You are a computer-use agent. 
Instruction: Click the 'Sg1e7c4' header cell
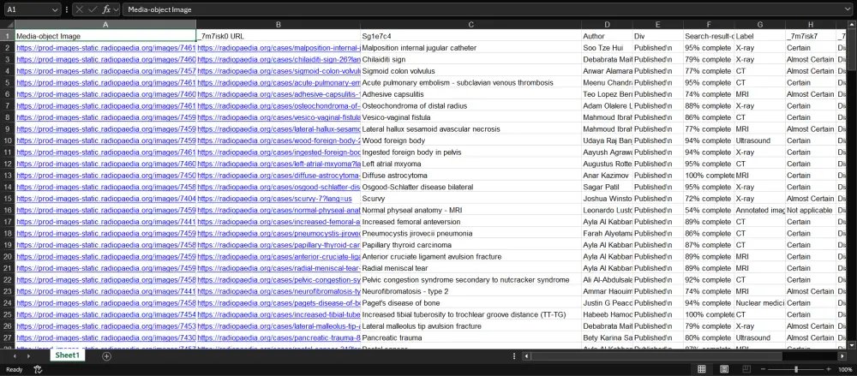click(471, 36)
